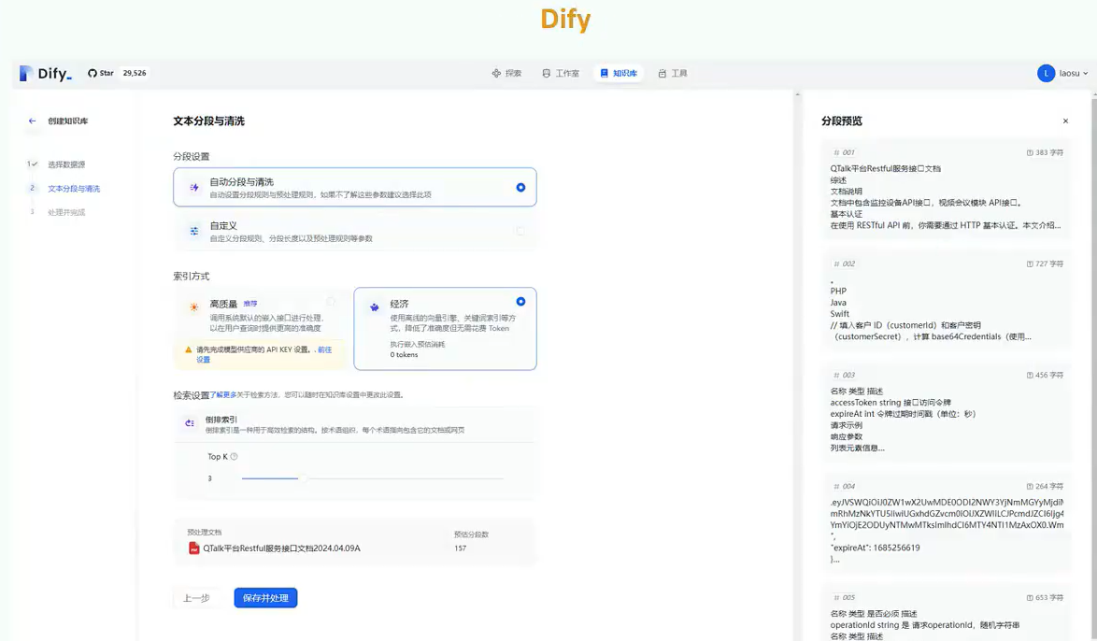Select step 3 处理并完成 in the sidebar
Image resolution: width=1097 pixels, height=641 pixels.
pyautogui.click(x=66, y=212)
